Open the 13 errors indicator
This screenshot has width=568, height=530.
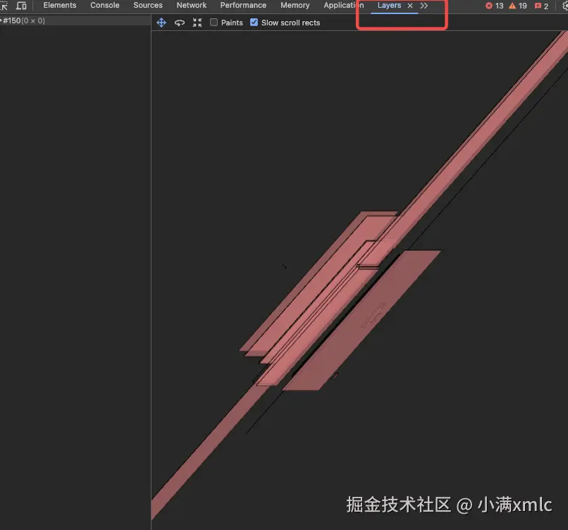pyautogui.click(x=495, y=6)
